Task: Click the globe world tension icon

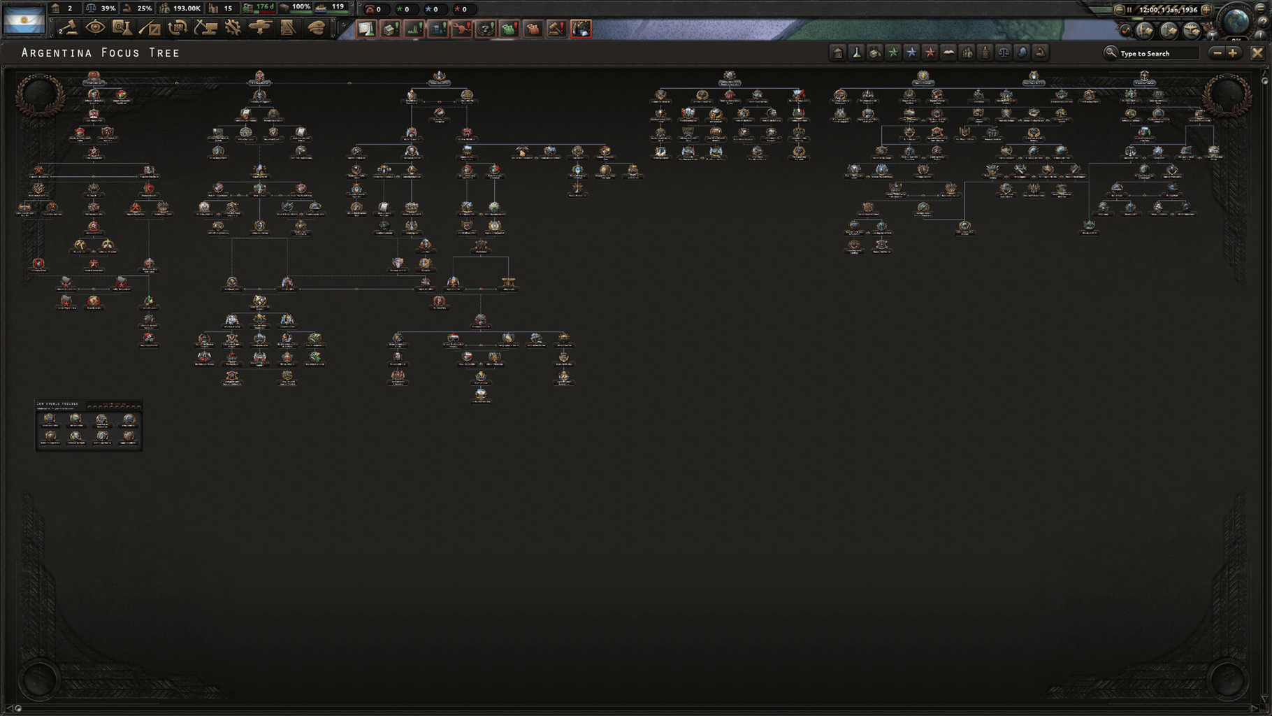Action: coord(1236,22)
